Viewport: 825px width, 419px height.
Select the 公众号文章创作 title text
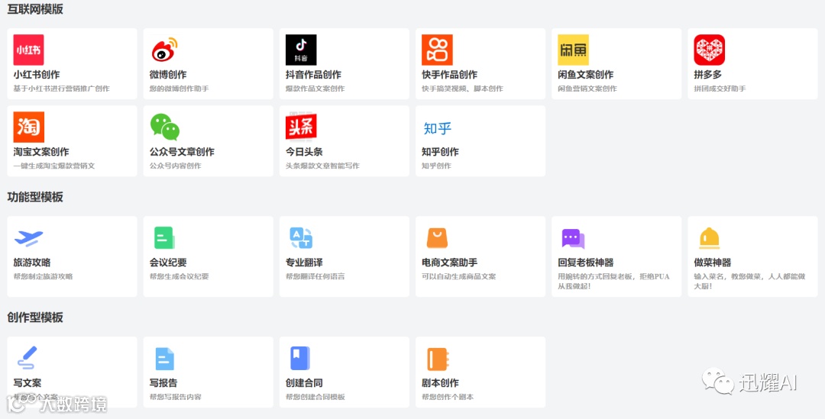point(182,152)
